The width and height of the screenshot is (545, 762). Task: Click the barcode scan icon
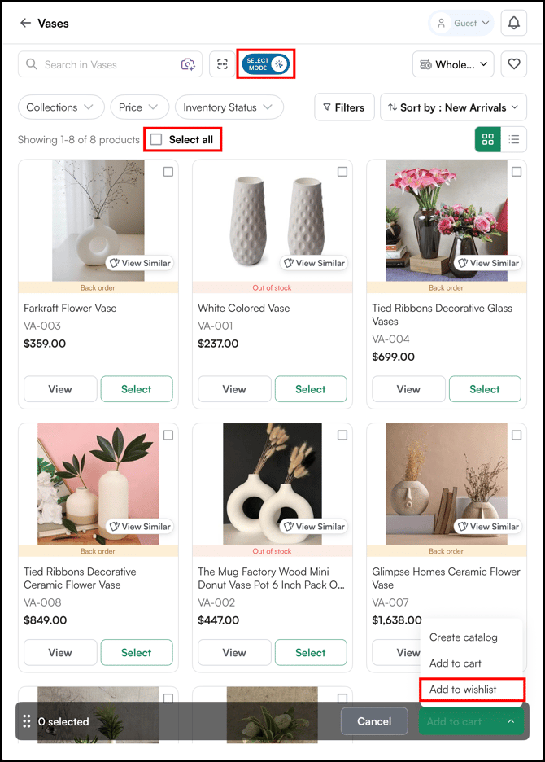tap(221, 64)
